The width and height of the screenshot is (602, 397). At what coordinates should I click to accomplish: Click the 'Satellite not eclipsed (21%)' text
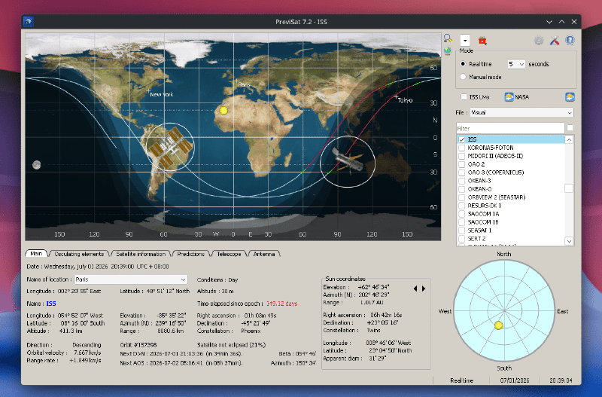[231, 345]
